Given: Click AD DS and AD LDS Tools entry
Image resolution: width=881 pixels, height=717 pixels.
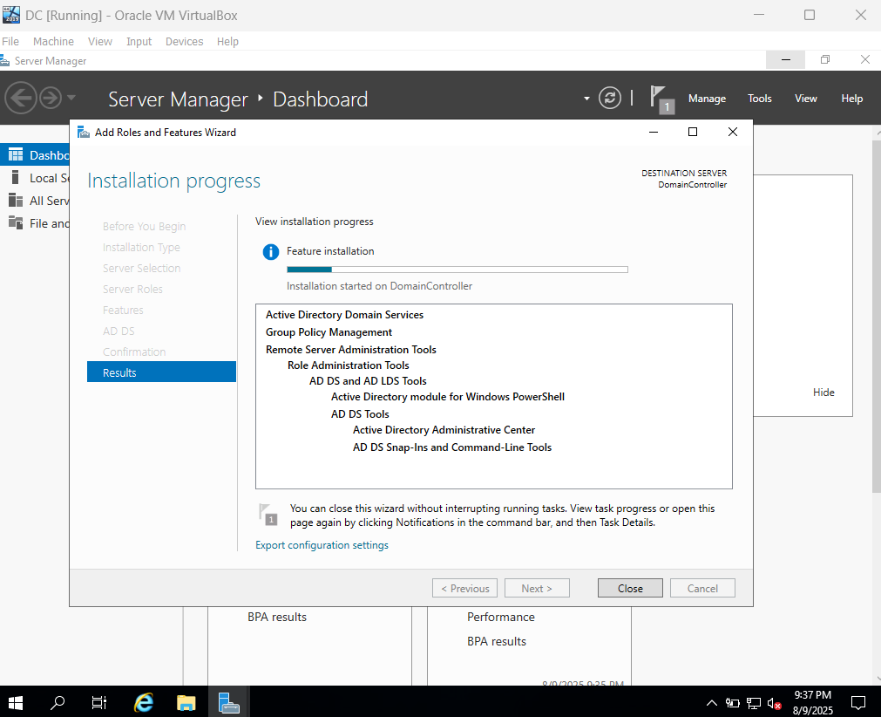Looking at the screenshot, I should 368,381.
